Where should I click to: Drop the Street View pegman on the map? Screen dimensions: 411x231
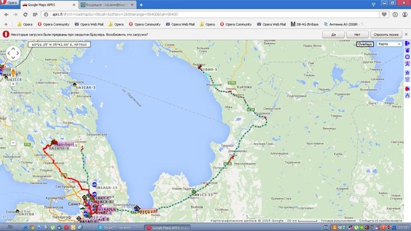13,73
